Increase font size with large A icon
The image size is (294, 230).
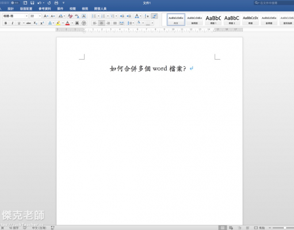tap(46, 16)
